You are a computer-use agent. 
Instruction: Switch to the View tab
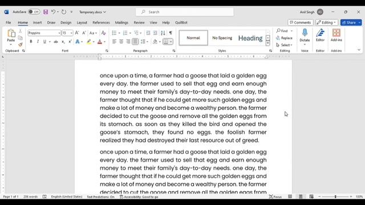click(x=153, y=23)
